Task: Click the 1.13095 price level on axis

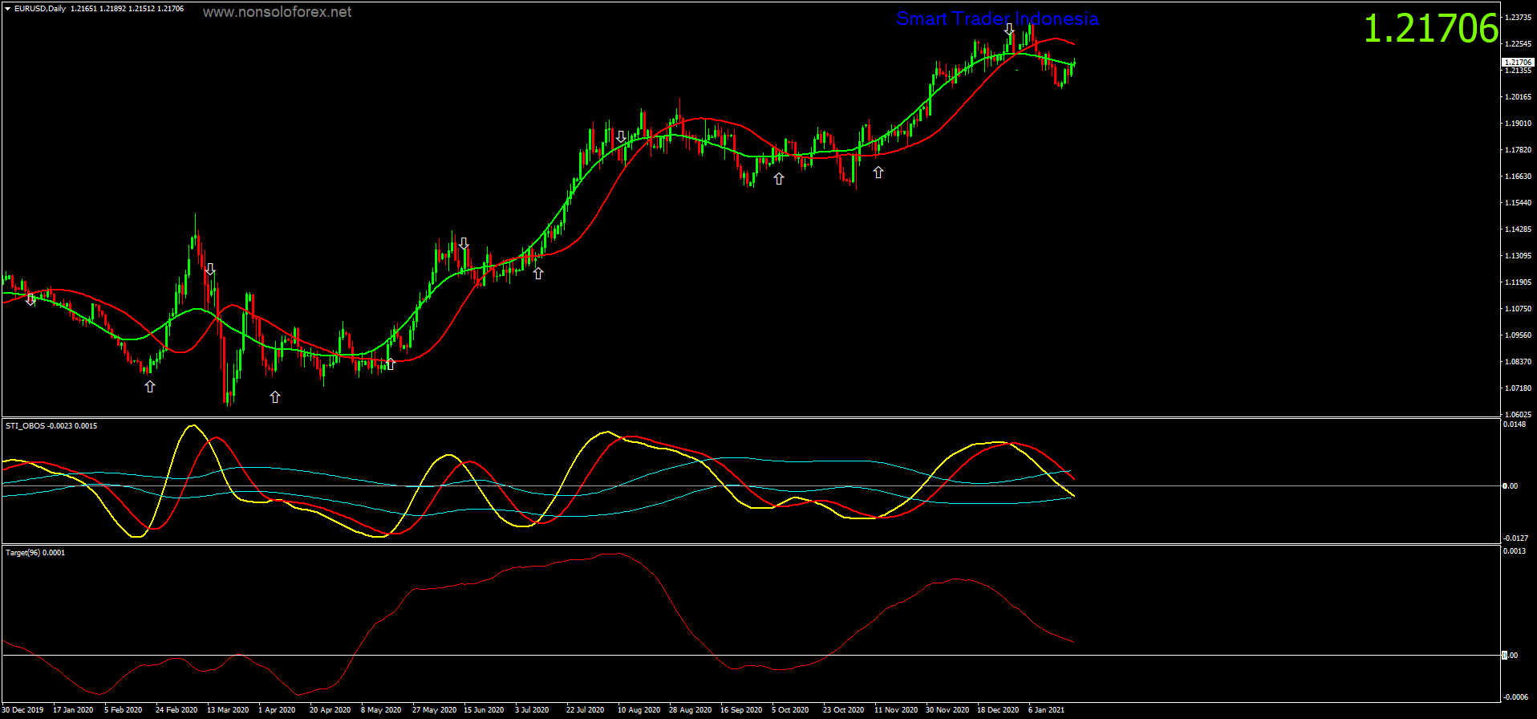Action: coord(1519,256)
